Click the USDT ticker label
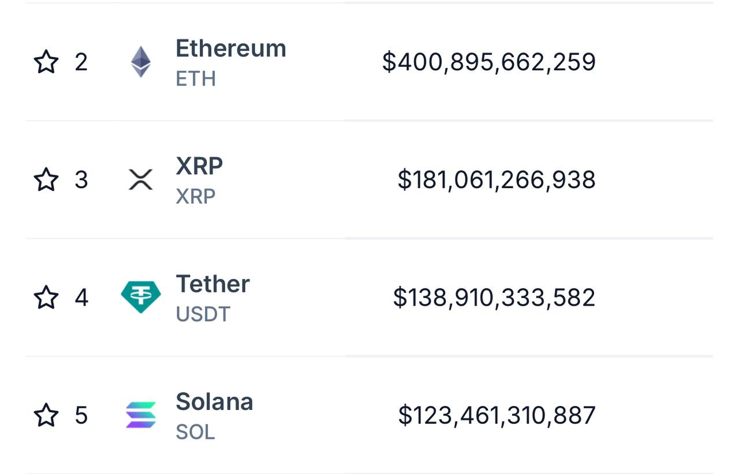This screenshot has width=739, height=474. pos(202,315)
